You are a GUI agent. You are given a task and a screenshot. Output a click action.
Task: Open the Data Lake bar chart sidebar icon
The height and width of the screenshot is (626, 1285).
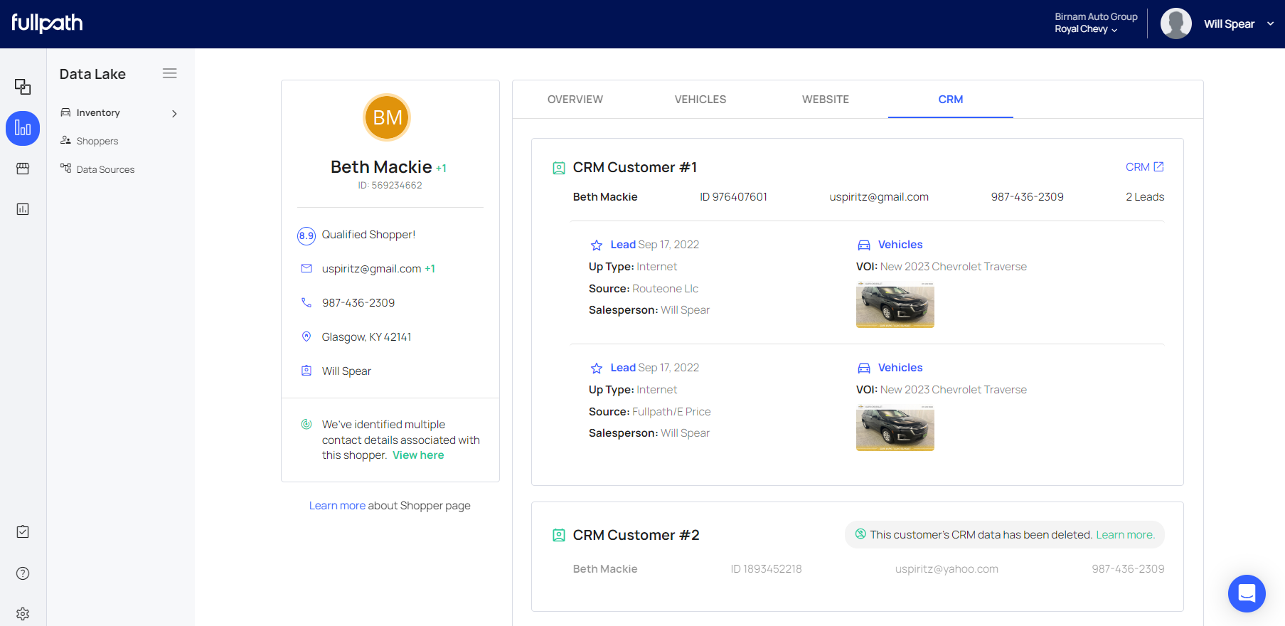23,129
